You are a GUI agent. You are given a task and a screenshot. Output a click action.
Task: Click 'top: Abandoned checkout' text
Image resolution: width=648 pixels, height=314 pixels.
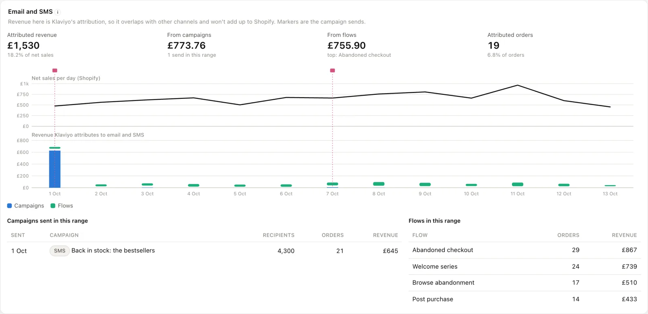tap(359, 55)
